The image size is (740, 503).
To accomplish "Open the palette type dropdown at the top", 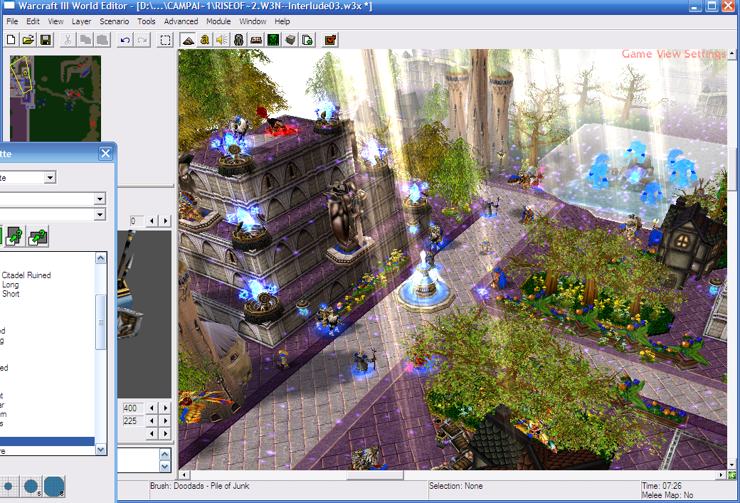I will point(51,177).
